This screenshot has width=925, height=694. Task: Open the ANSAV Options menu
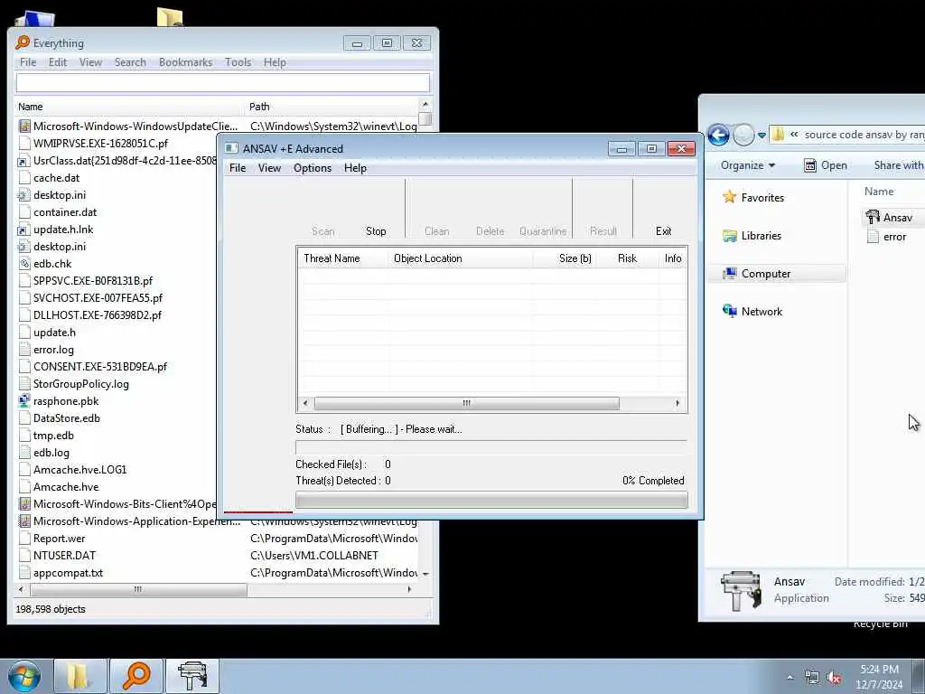pyautogui.click(x=313, y=167)
